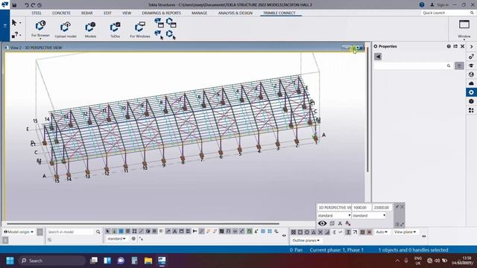Open the first standard dropdown in contextual toolbar

pos(334,215)
